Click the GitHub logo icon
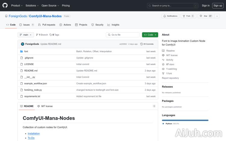226x141 pixels. (5, 5)
